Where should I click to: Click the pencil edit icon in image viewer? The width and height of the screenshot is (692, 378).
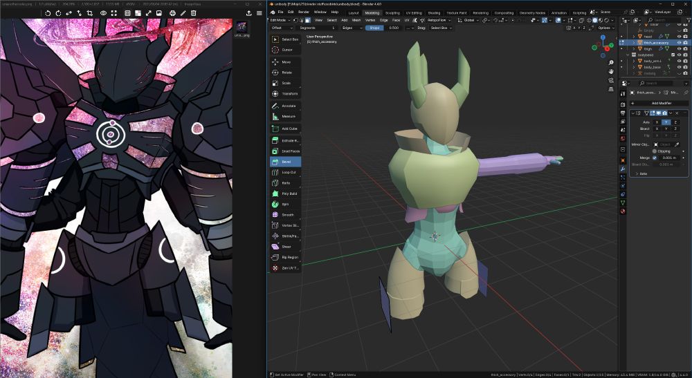click(183, 13)
